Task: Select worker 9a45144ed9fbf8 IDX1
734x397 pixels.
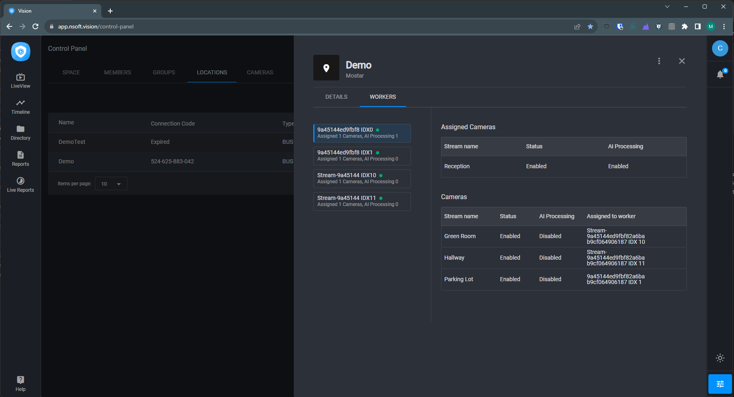Action: (x=362, y=156)
